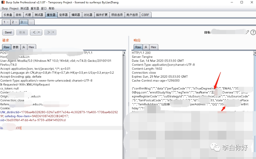256x159 pixels.
Task: Switch to the 测试器 tool tab
Action: 39,15
